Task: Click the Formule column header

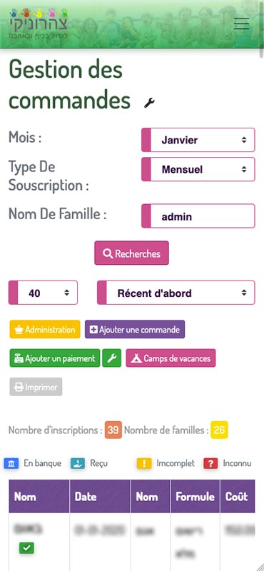Action: point(196,496)
